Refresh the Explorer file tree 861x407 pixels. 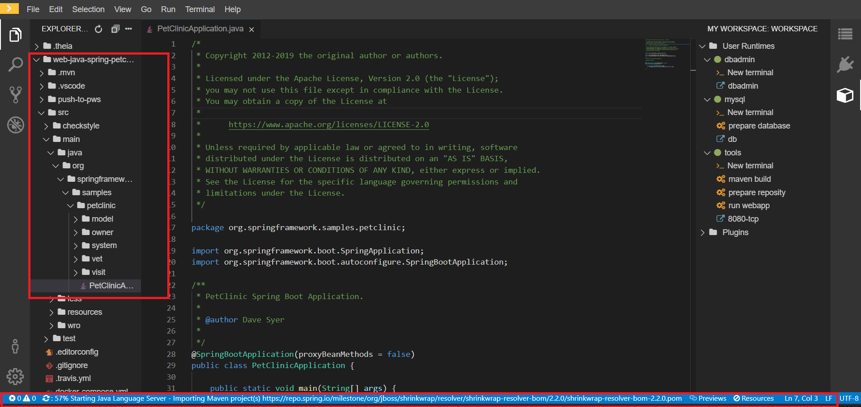coord(99,29)
